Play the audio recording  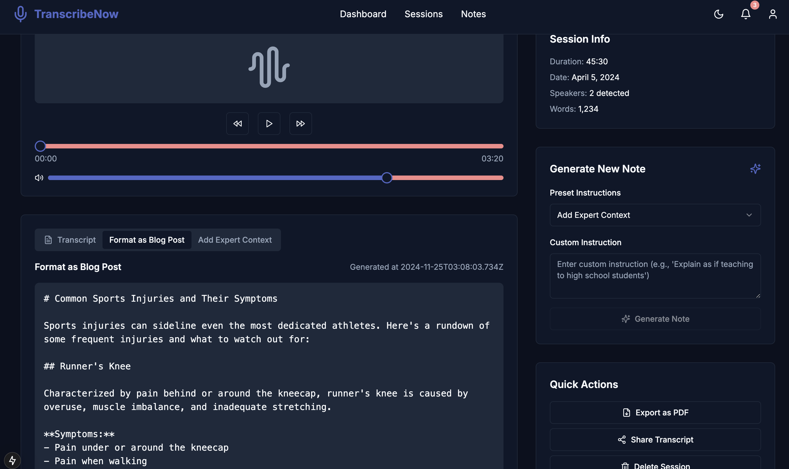click(x=269, y=123)
